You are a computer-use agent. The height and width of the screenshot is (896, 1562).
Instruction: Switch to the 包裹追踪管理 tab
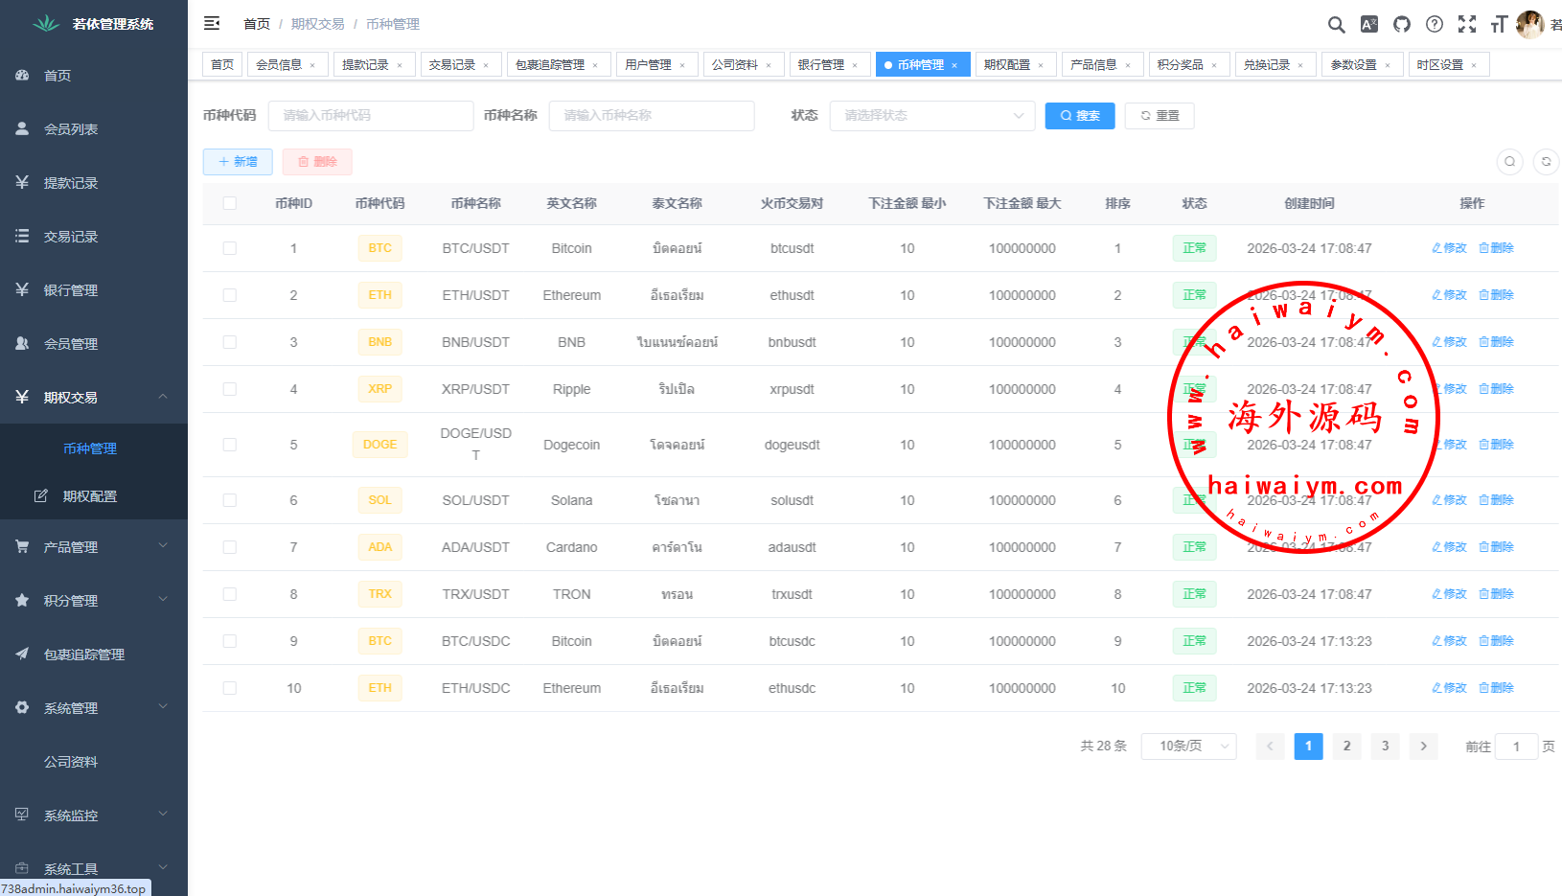click(x=558, y=65)
